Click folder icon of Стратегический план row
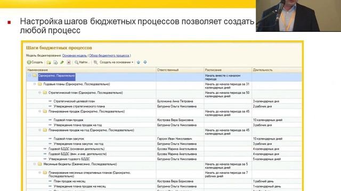This screenshot has width=341, height=191. click(45, 92)
